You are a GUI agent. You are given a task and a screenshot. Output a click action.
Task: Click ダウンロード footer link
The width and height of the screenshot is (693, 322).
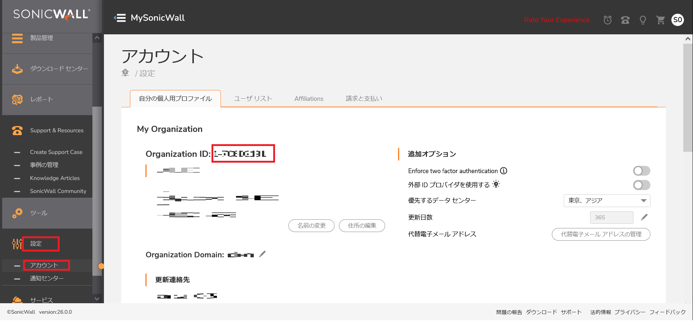(541, 312)
